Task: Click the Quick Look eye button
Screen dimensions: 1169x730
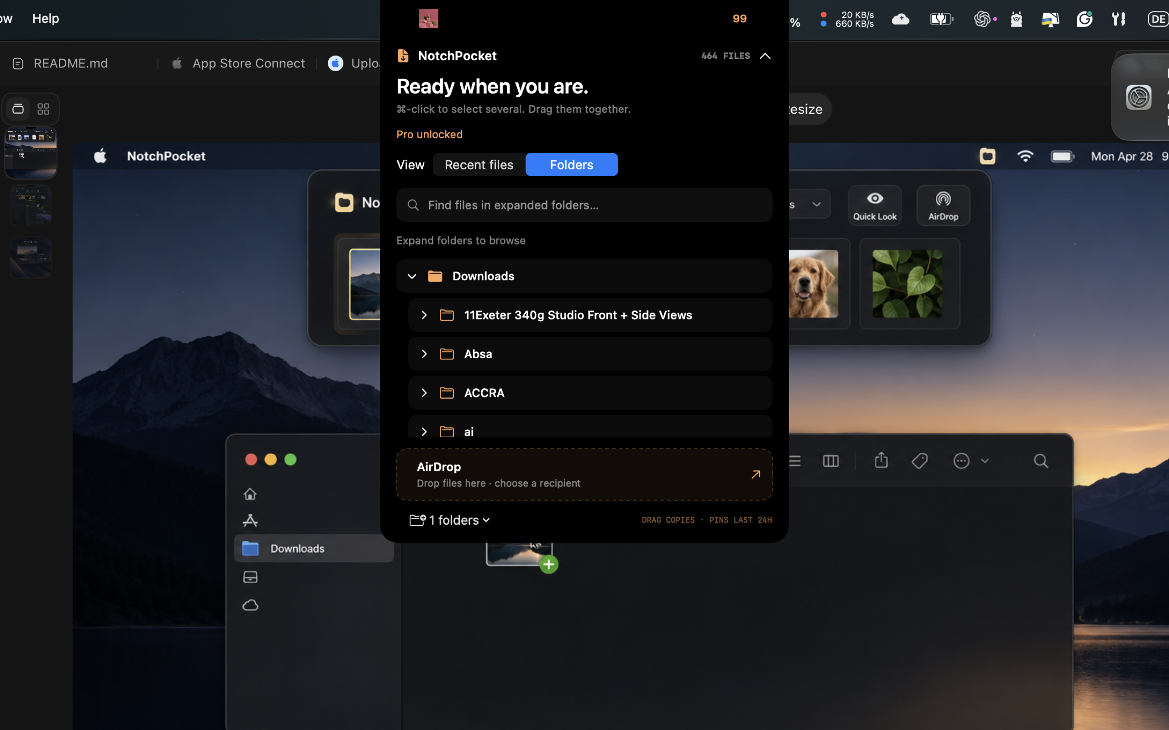Action: click(x=875, y=206)
